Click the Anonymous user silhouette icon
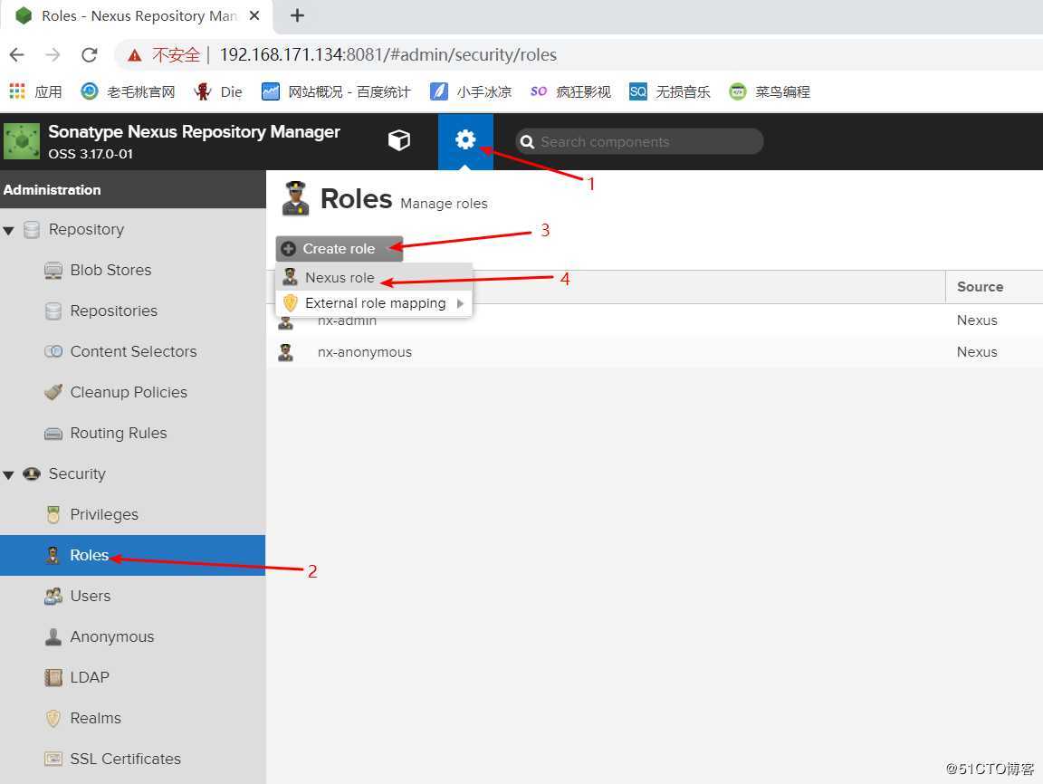Image resolution: width=1043 pixels, height=784 pixels. coord(53,637)
